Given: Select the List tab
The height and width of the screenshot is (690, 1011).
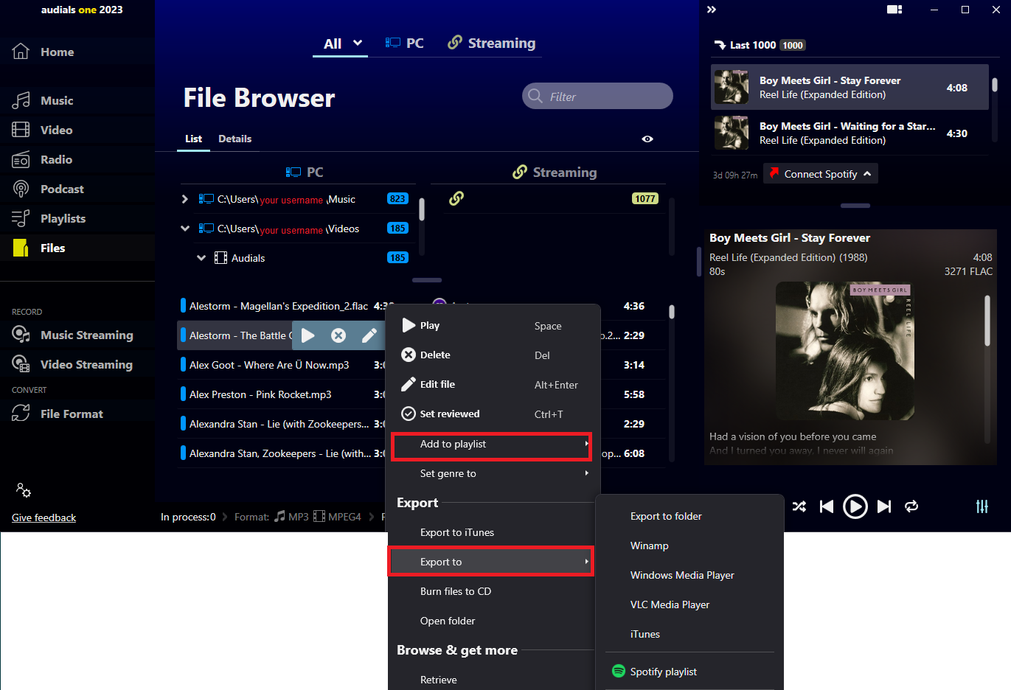Looking at the screenshot, I should pos(193,139).
